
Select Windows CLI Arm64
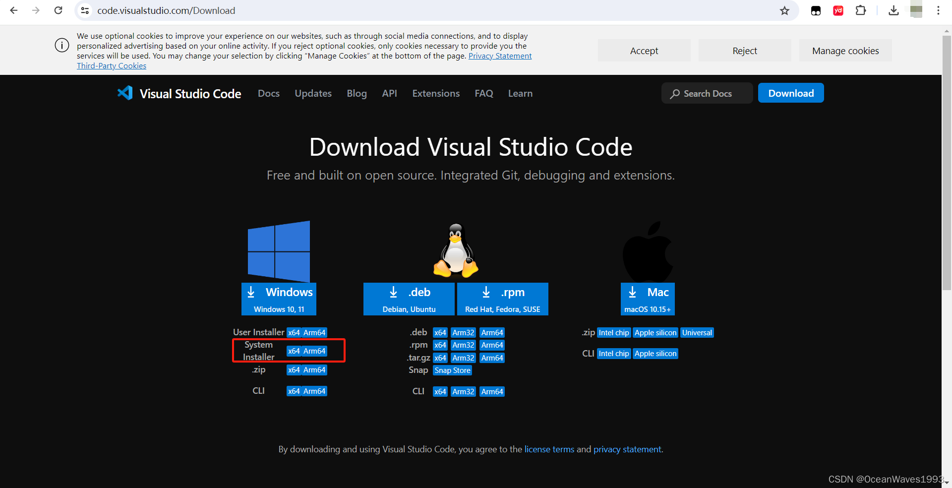coord(314,391)
